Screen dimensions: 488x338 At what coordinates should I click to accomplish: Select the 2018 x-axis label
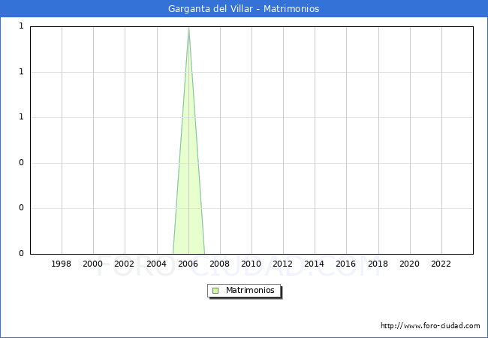coord(378,264)
